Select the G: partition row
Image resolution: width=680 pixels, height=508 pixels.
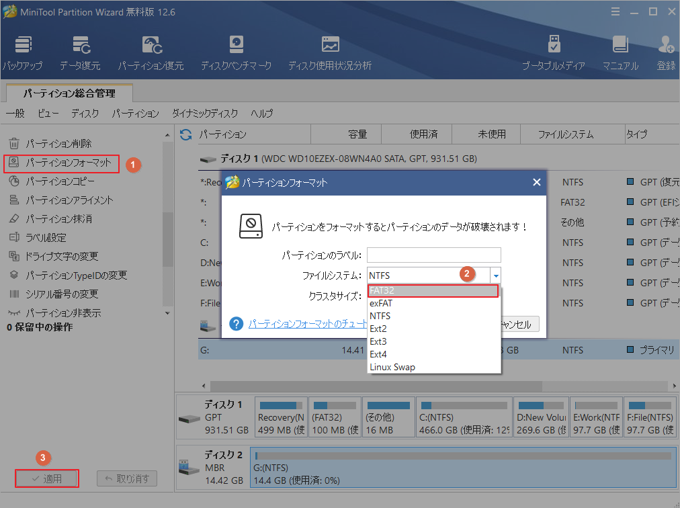(439, 349)
